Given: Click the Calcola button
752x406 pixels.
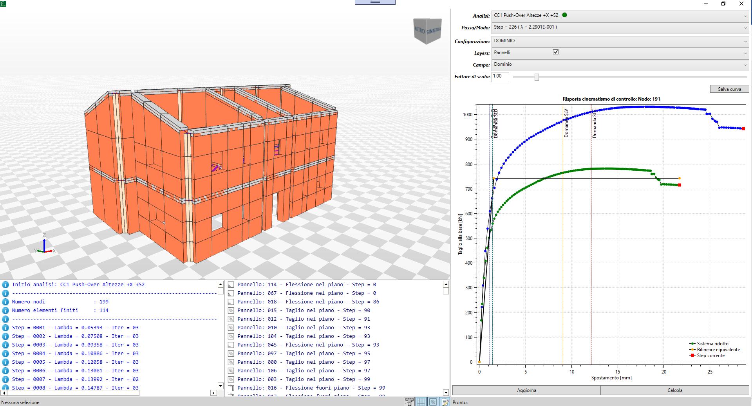Looking at the screenshot, I should tap(675, 390).
